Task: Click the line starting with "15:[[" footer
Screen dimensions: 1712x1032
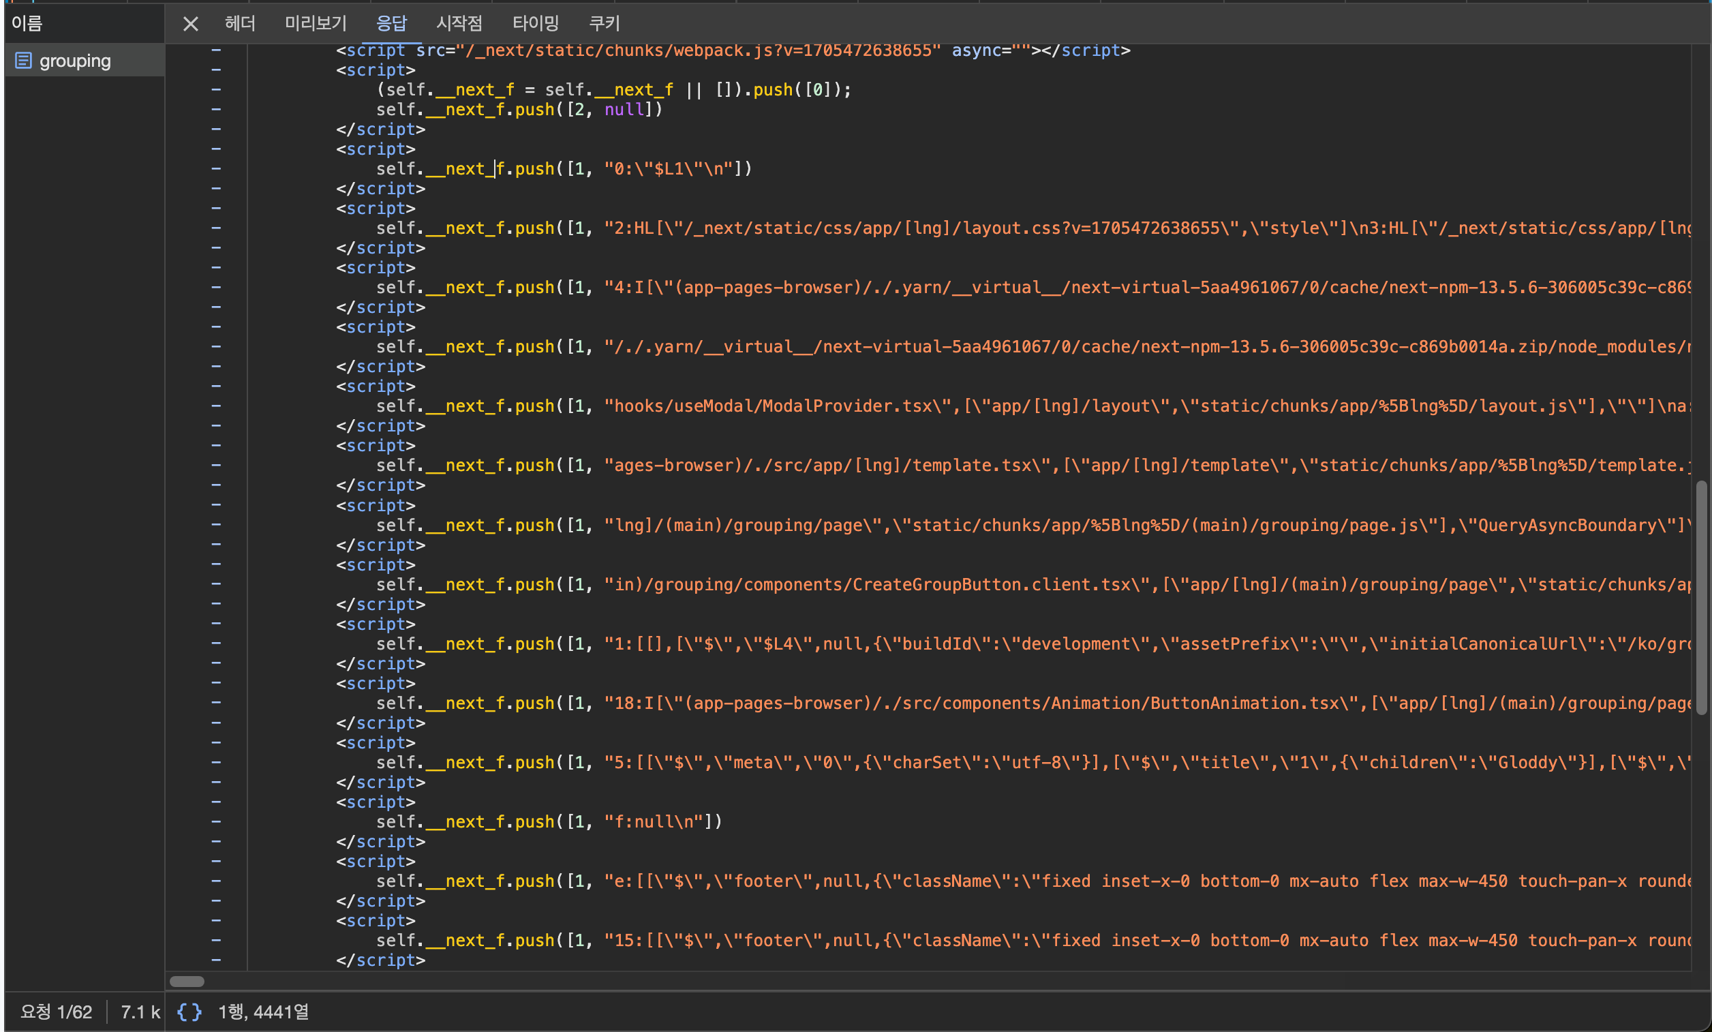Action: point(1034,940)
